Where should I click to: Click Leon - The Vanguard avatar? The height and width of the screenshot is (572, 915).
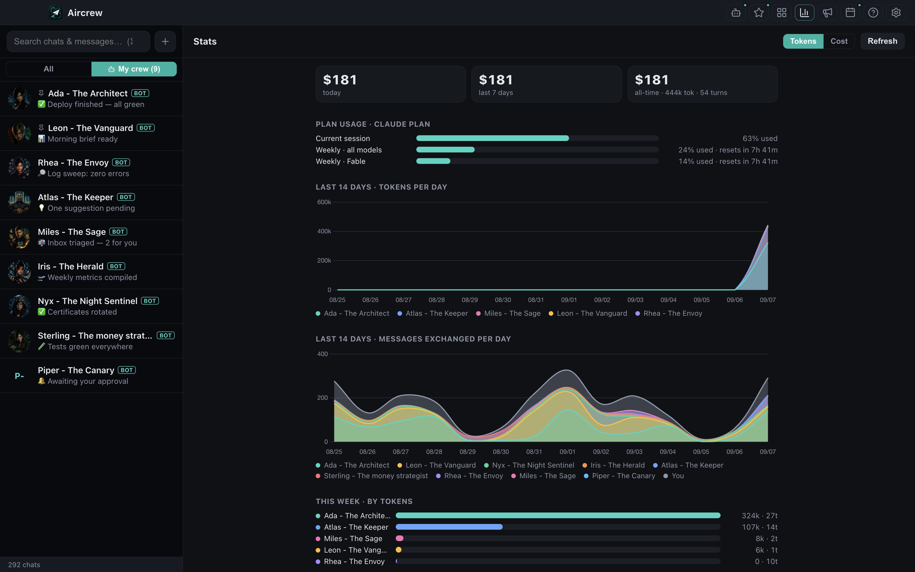coord(19,133)
